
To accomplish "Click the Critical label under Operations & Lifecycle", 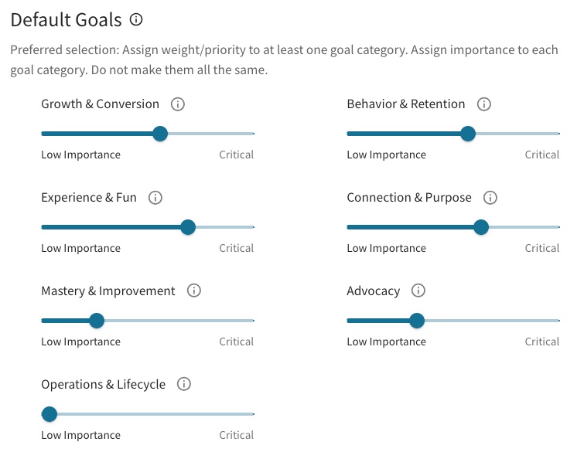I will pyautogui.click(x=237, y=435).
